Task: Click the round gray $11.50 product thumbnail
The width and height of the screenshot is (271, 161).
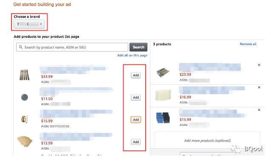Action: pyautogui.click(x=24, y=97)
